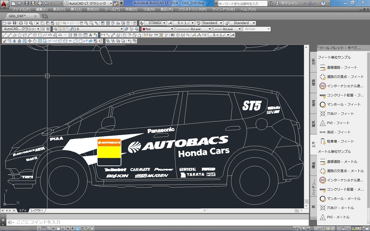Toggle Grid display in status bar
Viewport: 370px width, 231px height.
tap(43, 228)
